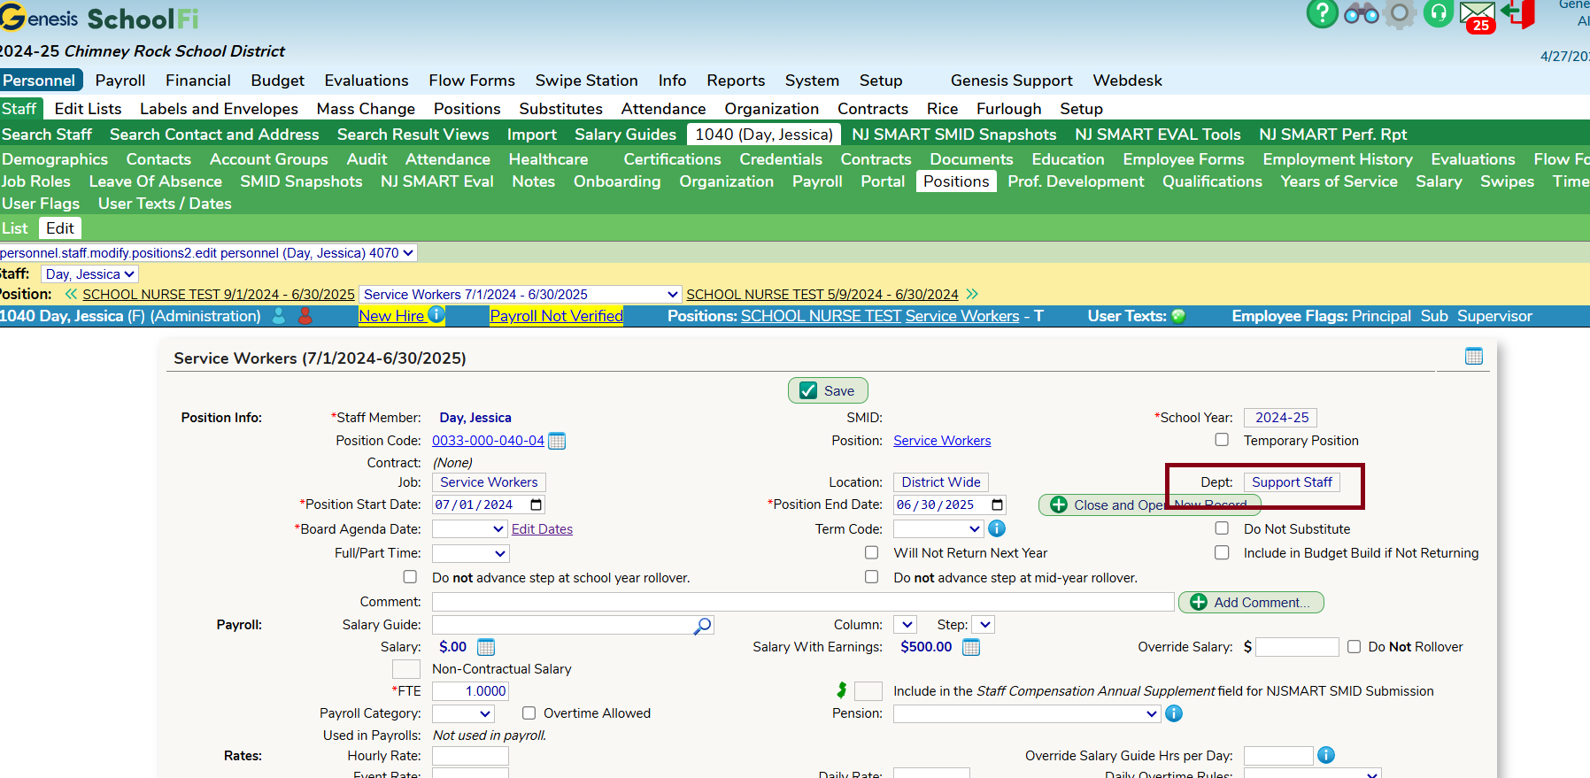Check the Temporary Position box
The image size is (1590, 778).
point(1222,440)
